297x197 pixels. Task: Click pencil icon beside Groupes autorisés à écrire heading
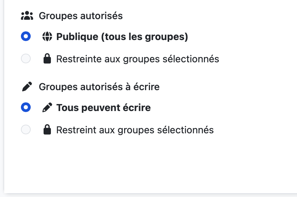[x=27, y=87]
